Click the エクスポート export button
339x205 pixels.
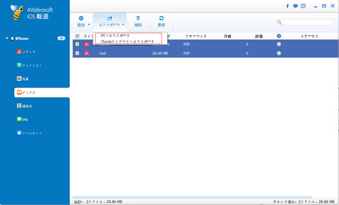point(110,21)
